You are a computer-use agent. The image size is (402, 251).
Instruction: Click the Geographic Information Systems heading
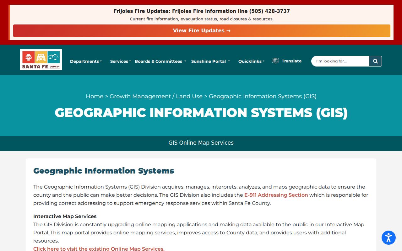coord(104,171)
